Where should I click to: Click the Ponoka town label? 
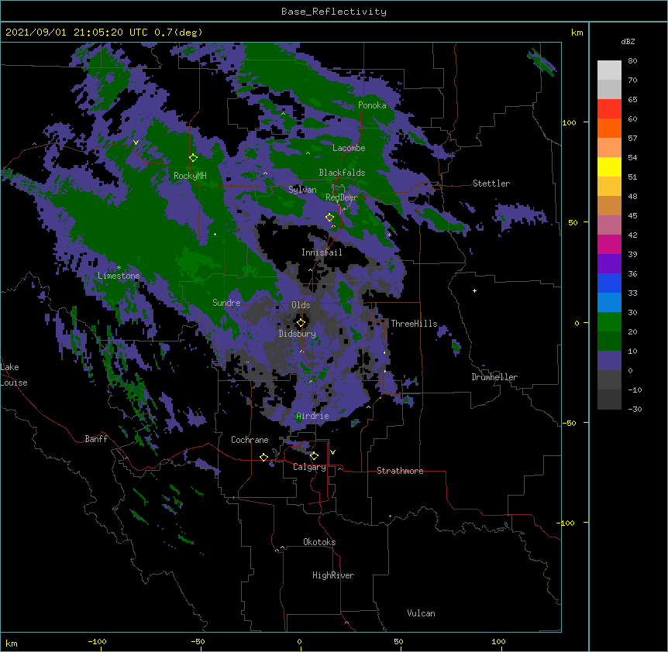pyautogui.click(x=372, y=105)
